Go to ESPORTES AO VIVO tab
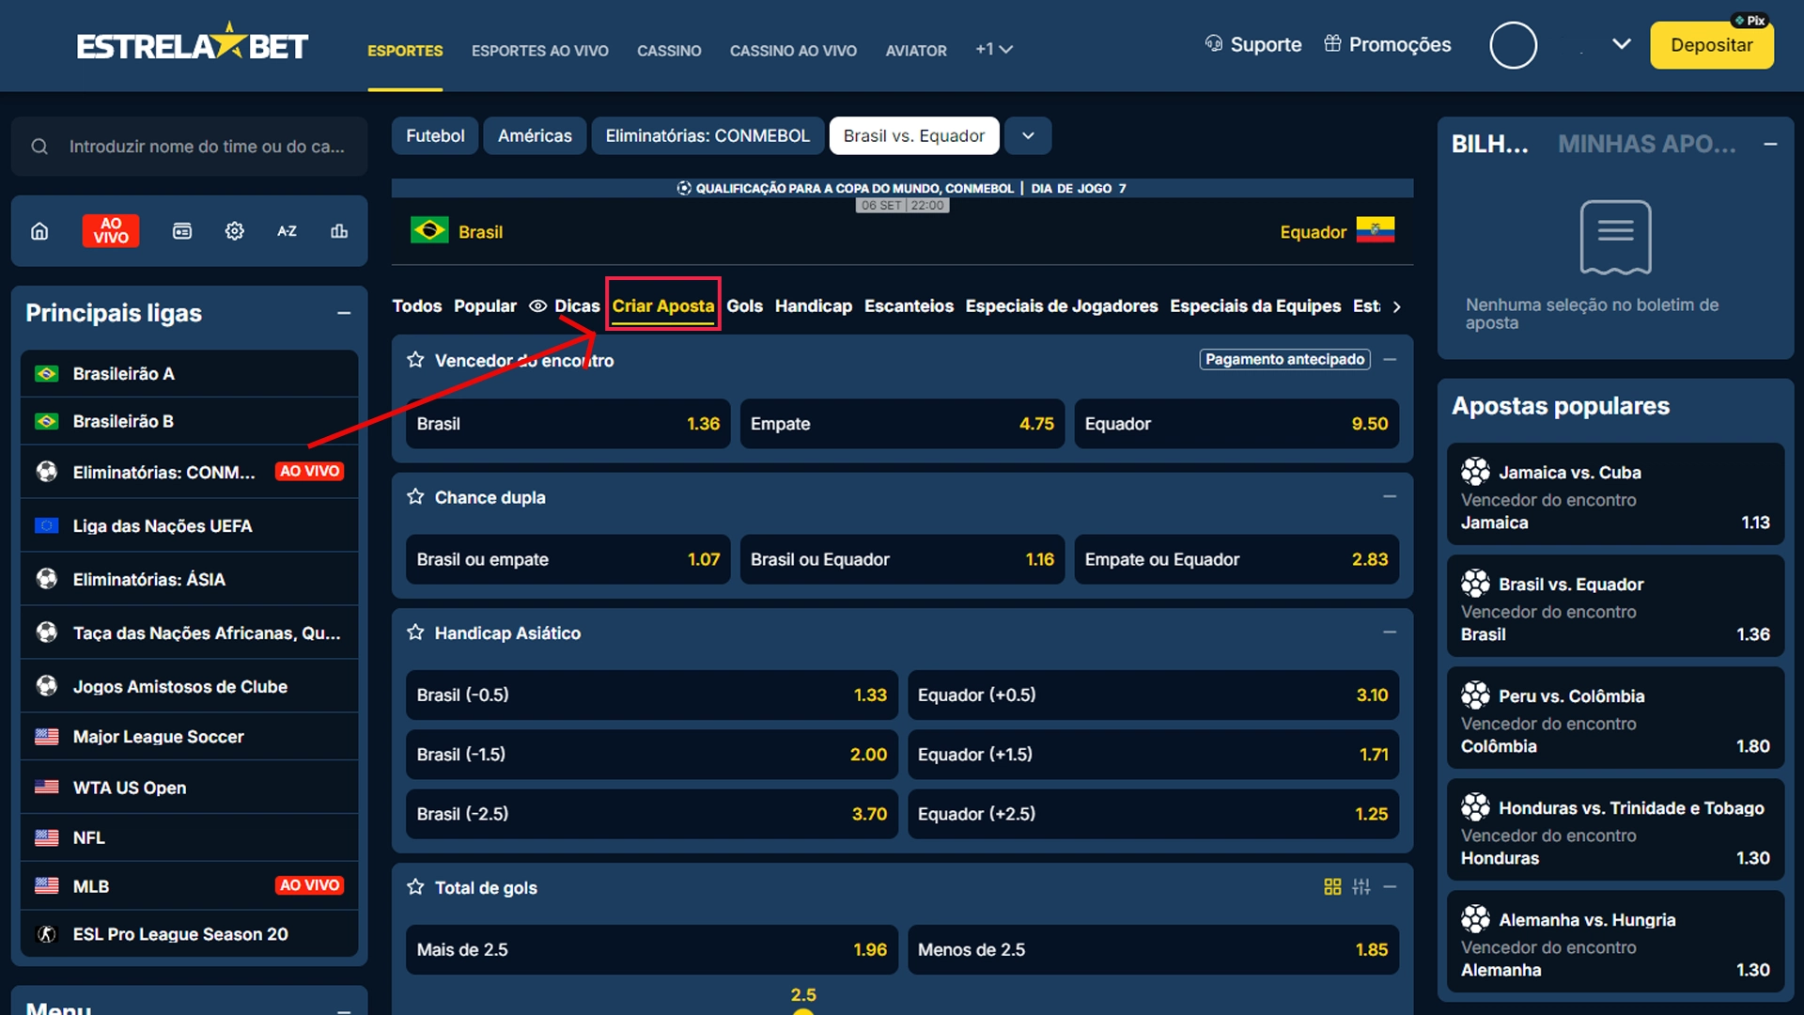 coord(540,51)
